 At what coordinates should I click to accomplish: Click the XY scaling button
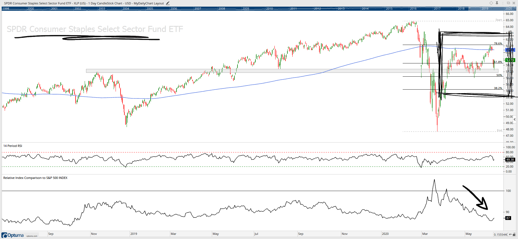(510, 235)
